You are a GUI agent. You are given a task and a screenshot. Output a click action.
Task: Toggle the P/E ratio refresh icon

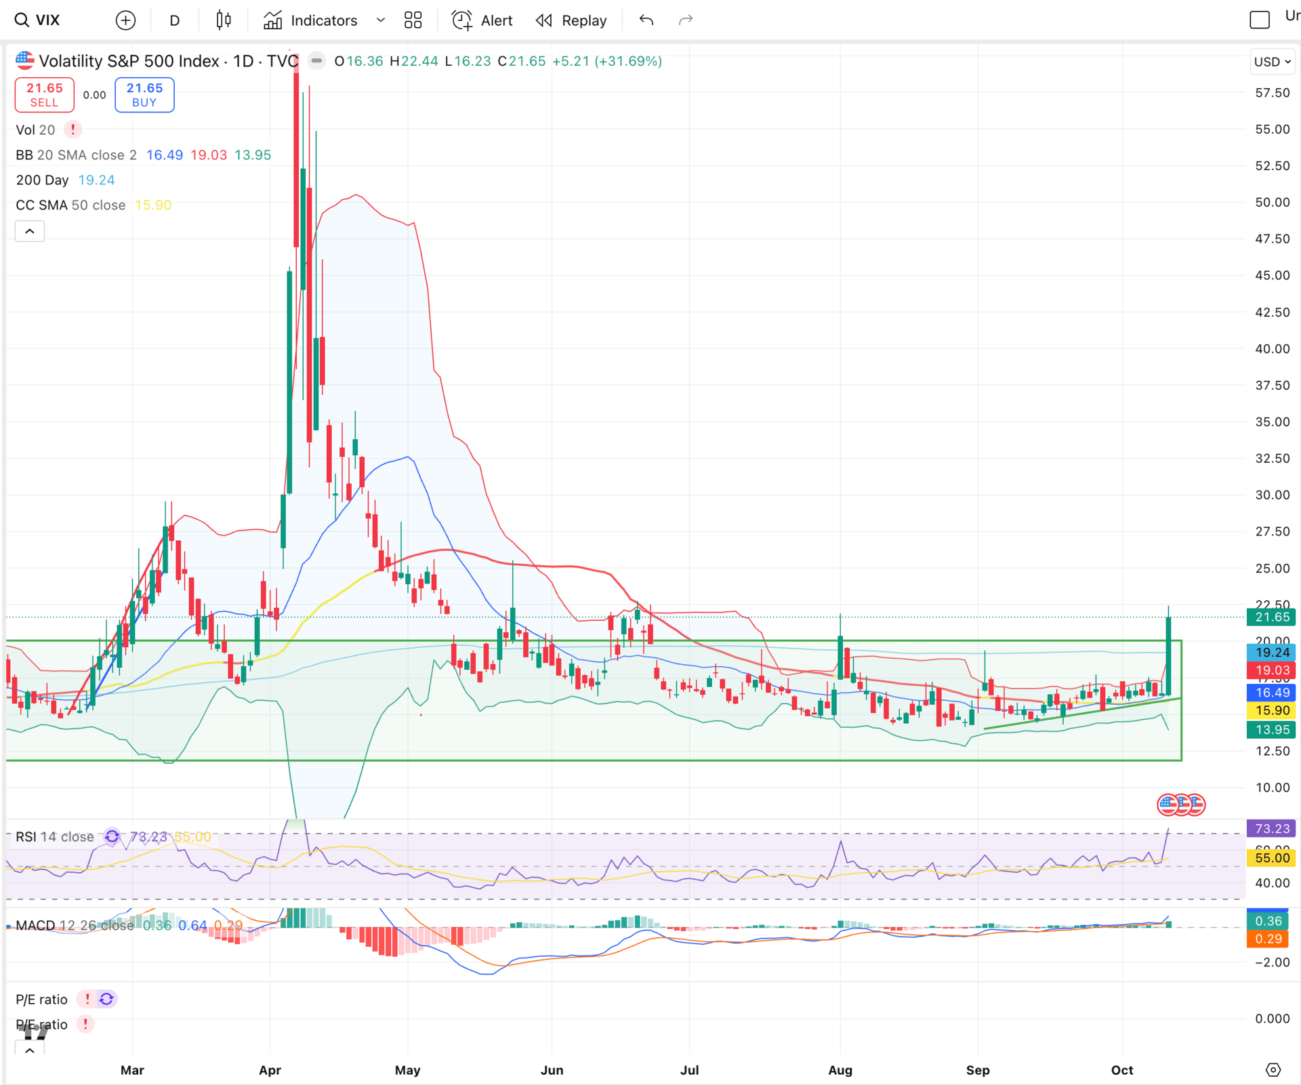coord(106,999)
